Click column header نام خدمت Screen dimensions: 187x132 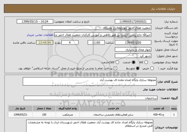[x=113, y=108]
